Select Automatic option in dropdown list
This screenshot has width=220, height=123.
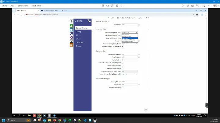[130, 38]
